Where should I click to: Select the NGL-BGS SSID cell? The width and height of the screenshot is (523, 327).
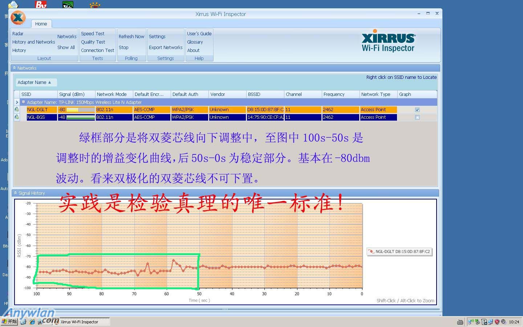[42, 117]
